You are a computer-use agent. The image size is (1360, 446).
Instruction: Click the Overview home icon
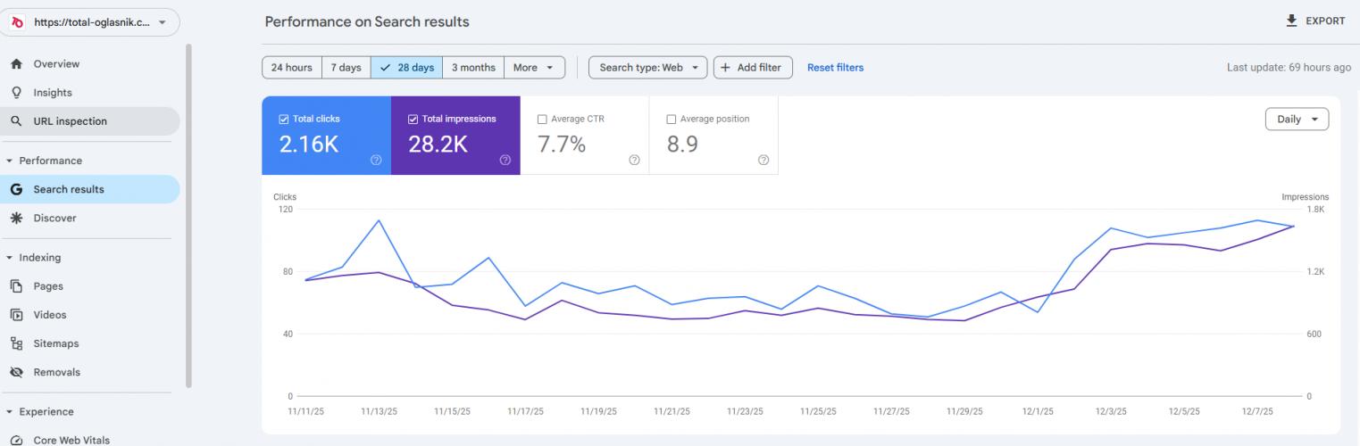pos(15,64)
